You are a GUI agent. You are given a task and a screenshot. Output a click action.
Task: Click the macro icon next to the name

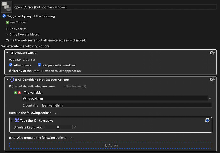6,6
